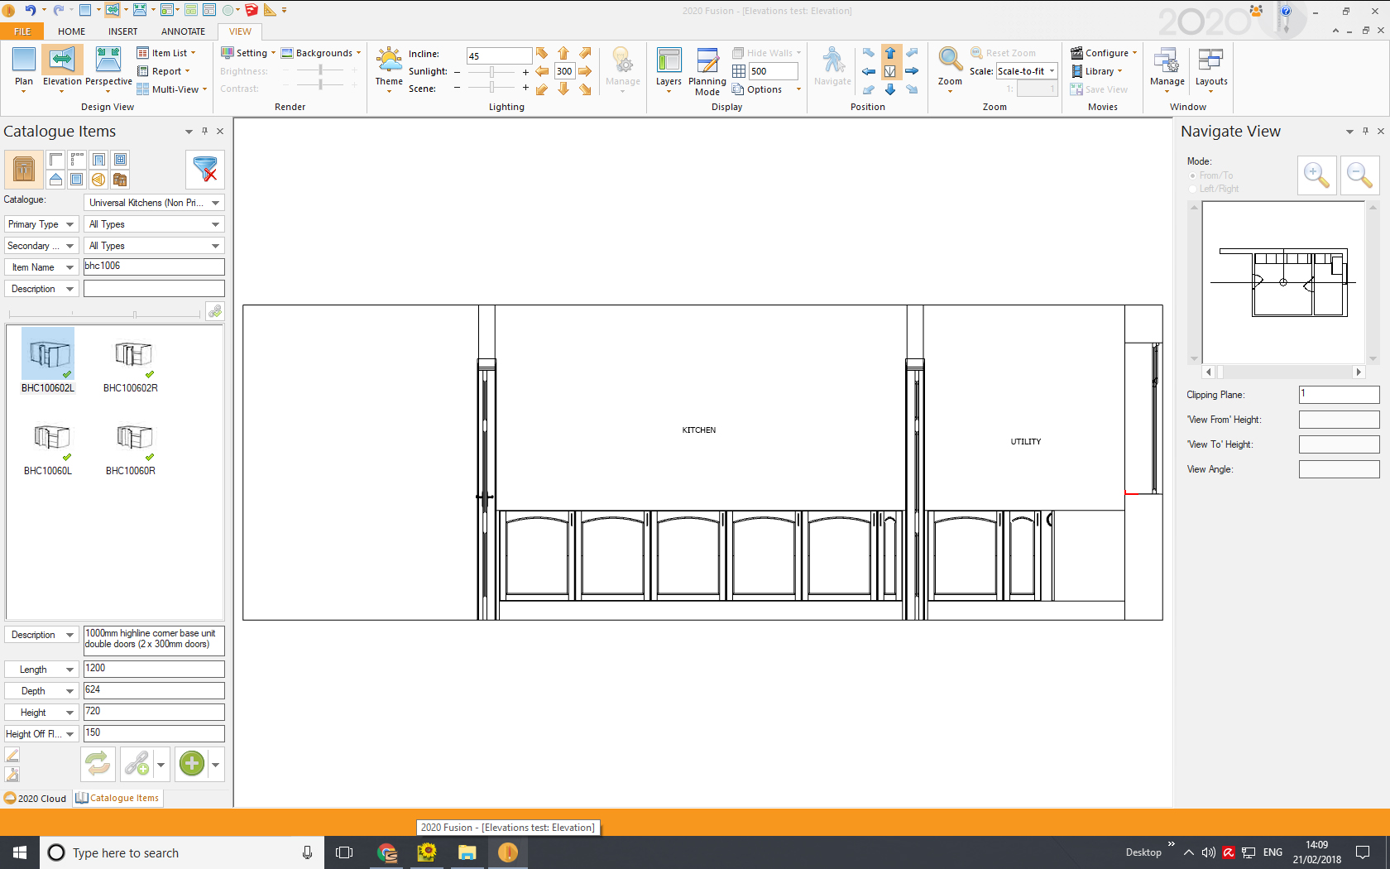Select the From/To mode radio button
Screen dimensions: 1390x869
click(1193, 175)
